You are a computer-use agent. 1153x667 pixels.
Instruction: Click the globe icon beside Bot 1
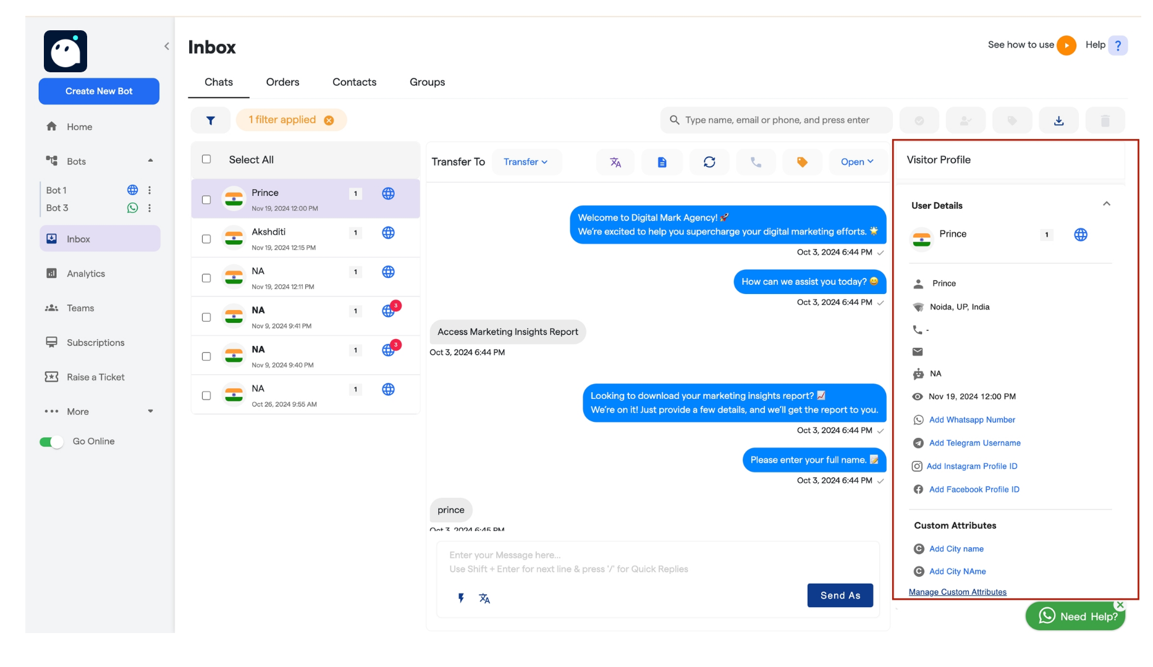coord(132,190)
